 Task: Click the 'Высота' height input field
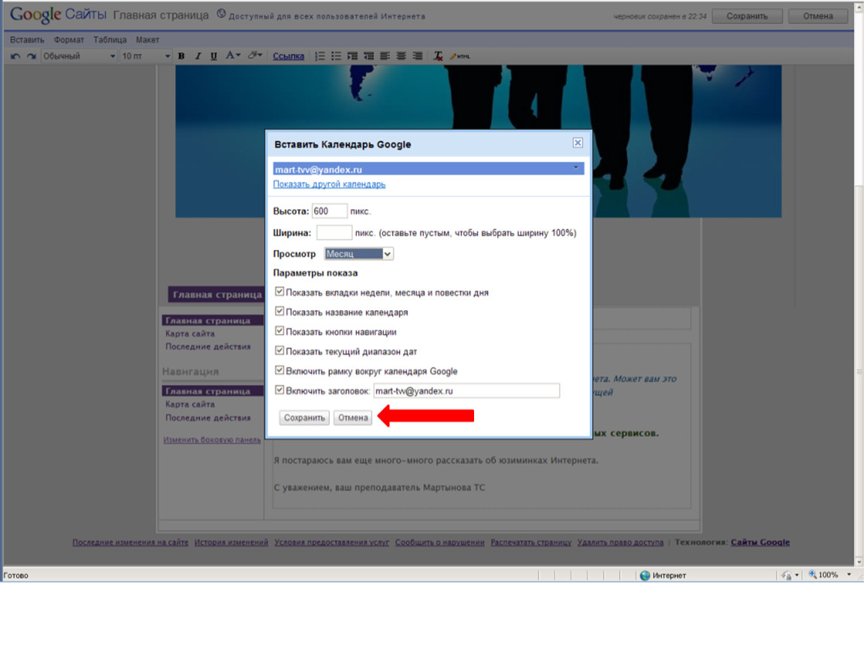[x=330, y=211]
